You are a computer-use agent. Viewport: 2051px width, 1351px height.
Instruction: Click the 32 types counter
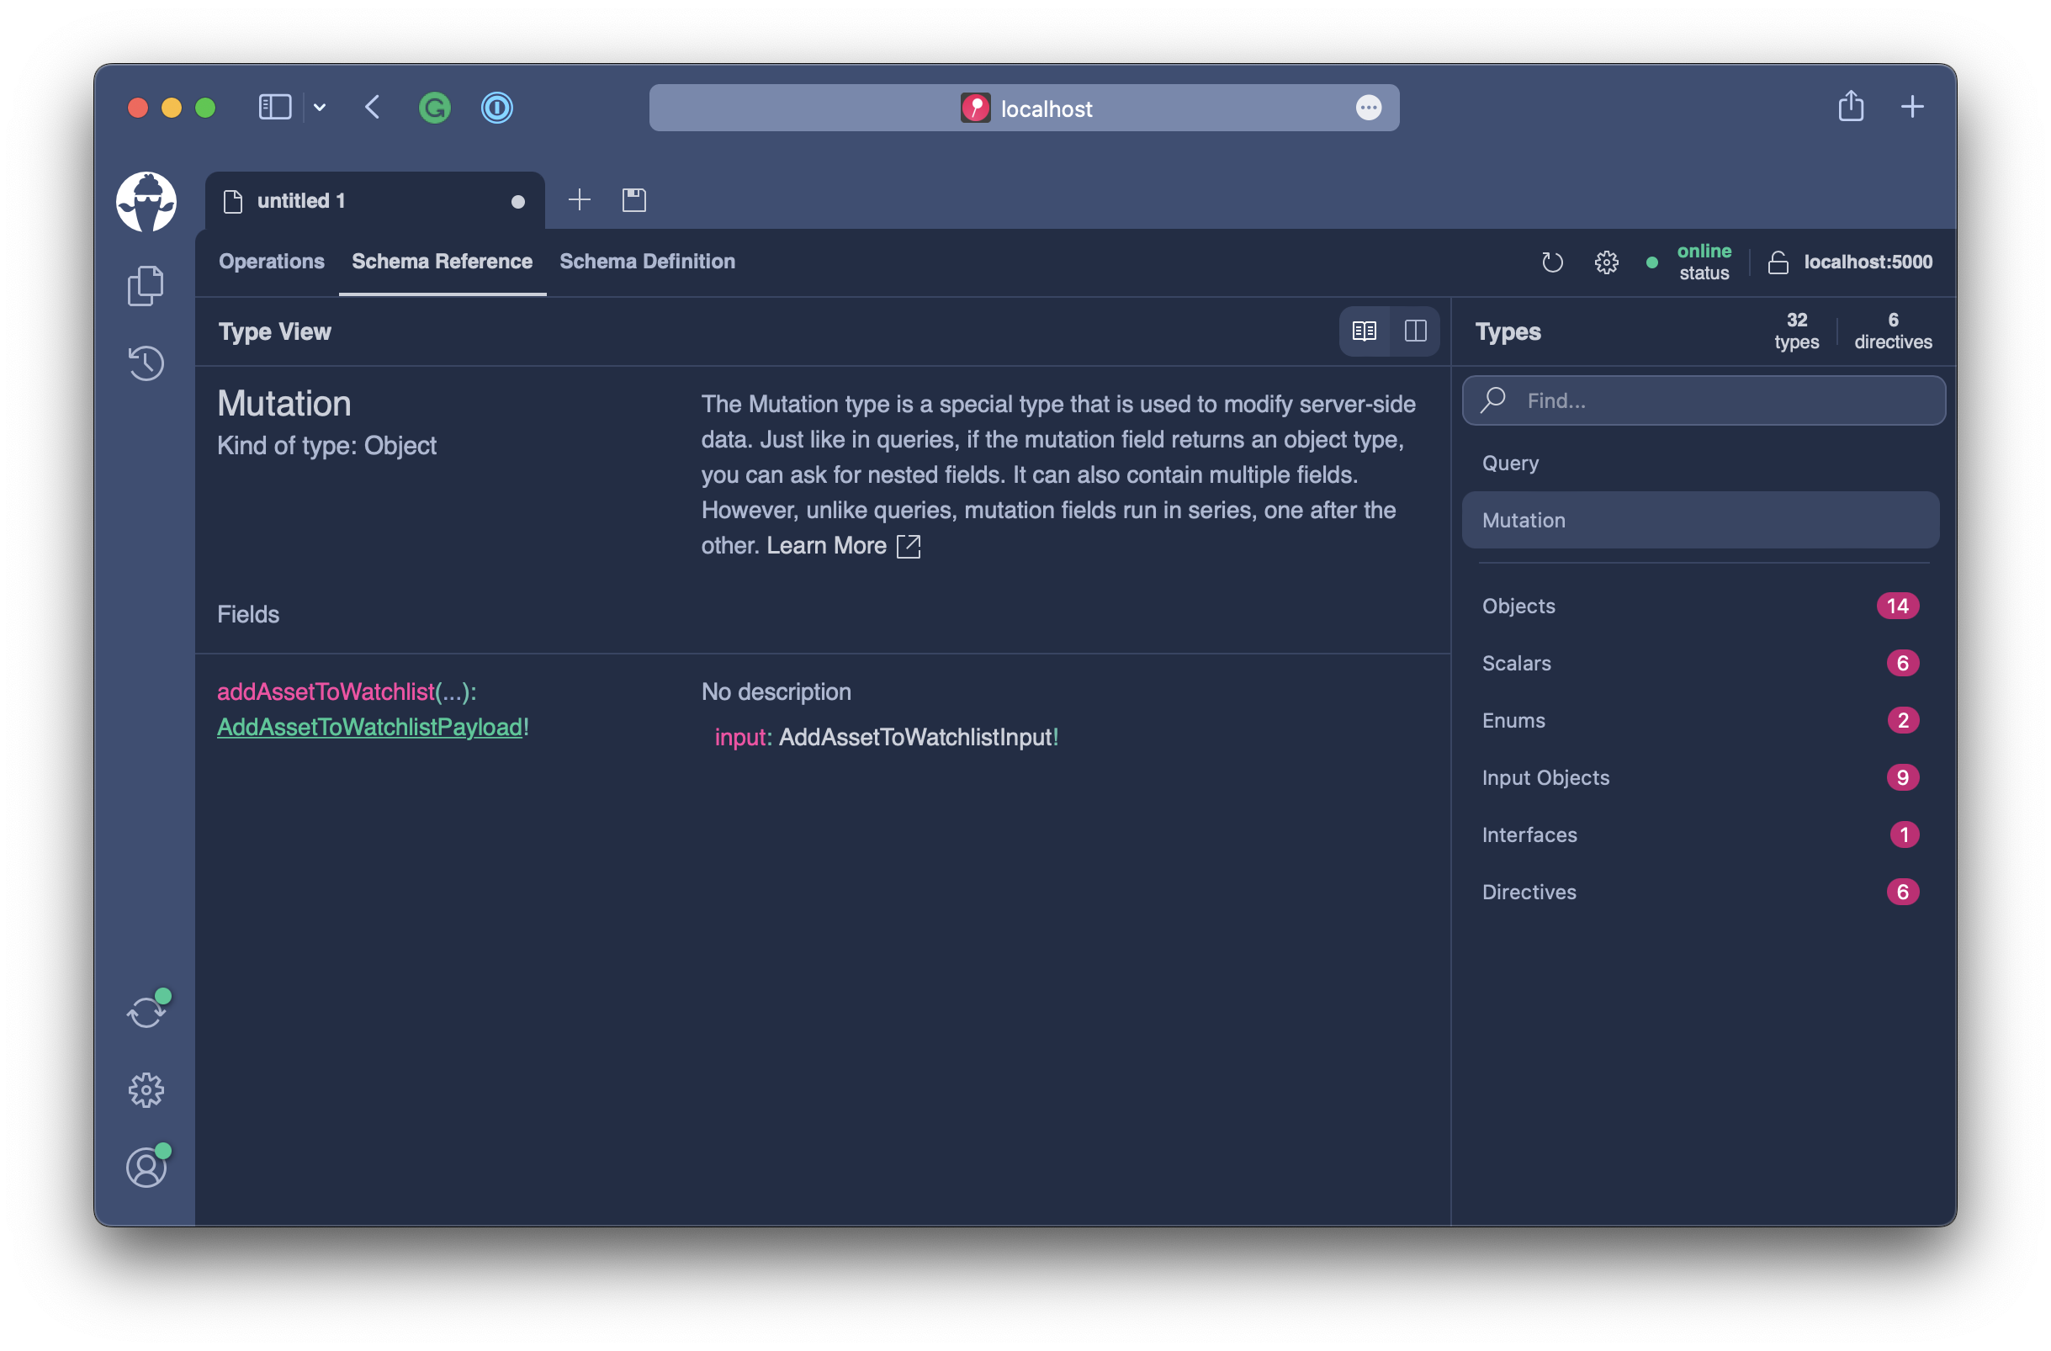[x=1797, y=331]
